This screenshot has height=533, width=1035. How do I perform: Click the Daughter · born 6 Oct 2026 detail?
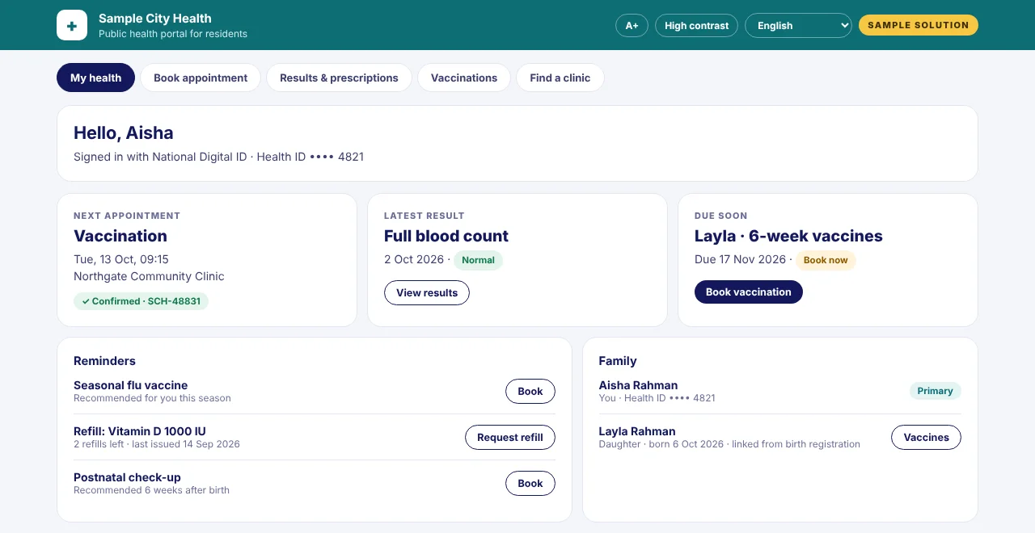click(x=729, y=444)
